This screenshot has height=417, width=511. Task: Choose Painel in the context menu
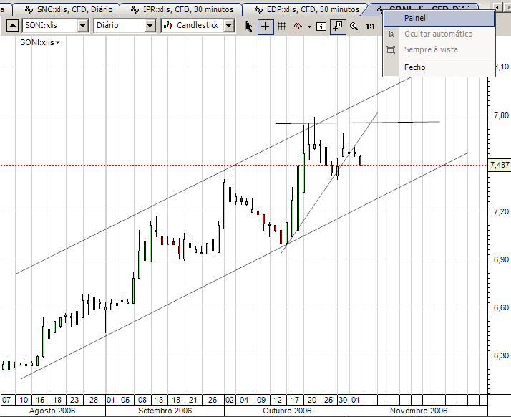439,19
